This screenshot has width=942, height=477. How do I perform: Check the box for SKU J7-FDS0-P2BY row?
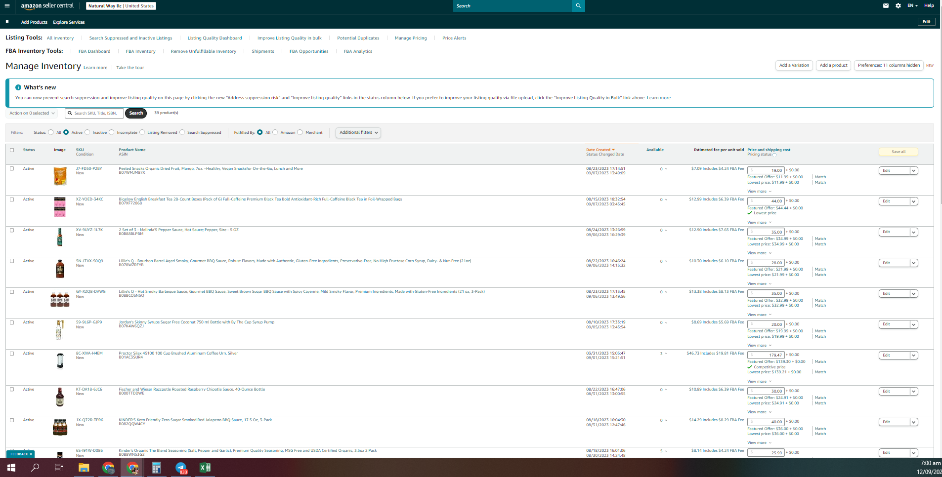[x=12, y=169]
